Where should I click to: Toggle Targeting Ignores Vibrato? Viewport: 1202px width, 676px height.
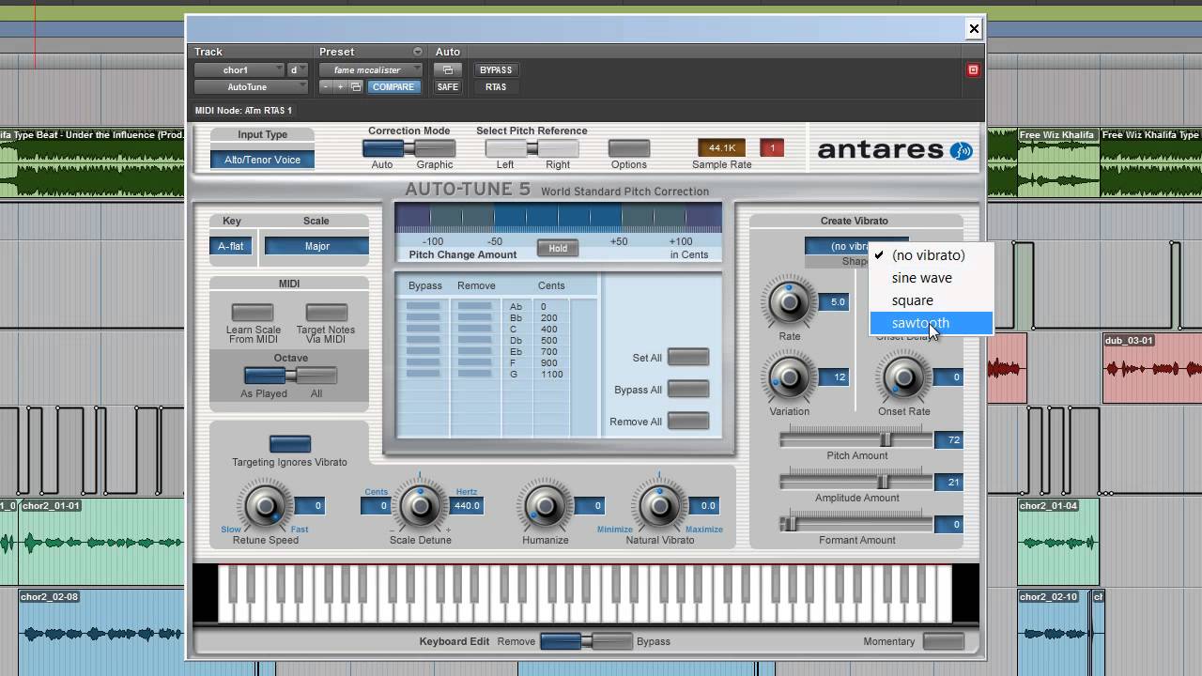click(290, 443)
